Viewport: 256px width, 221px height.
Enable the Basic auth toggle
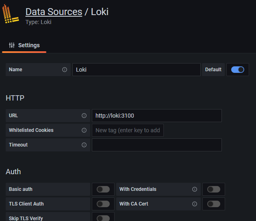103,189
